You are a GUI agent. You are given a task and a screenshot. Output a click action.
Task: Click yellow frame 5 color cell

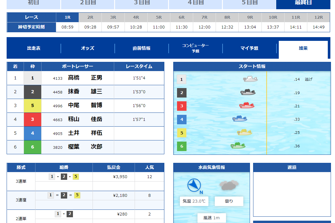pyautogui.click(x=33, y=106)
